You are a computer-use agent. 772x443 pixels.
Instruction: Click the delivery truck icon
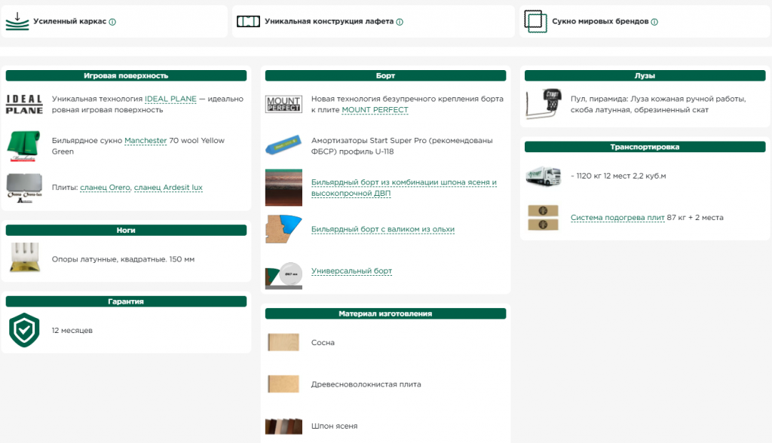tap(543, 176)
